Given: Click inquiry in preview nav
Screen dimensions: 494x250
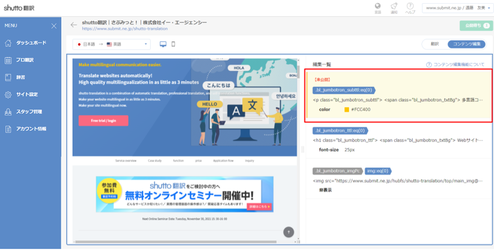Looking at the screenshot, I should (250, 160).
